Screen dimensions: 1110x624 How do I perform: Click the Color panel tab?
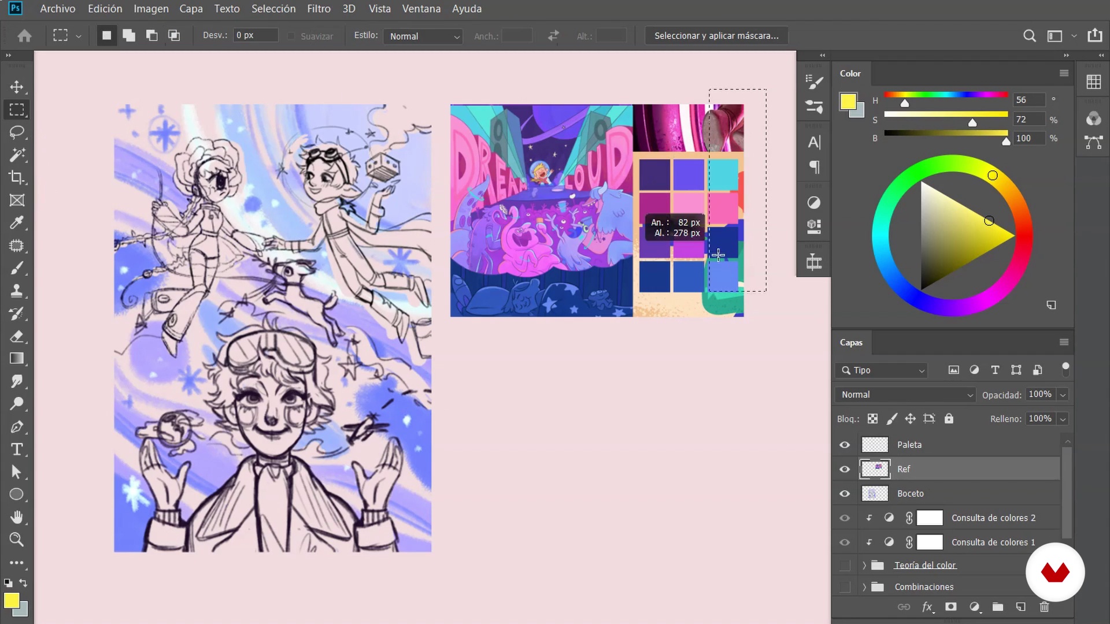(x=850, y=73)
